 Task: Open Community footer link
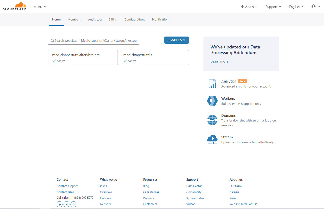point(194,192)
